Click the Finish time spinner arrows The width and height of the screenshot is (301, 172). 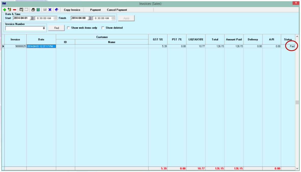pyautogui.click(x=113, y=18)
